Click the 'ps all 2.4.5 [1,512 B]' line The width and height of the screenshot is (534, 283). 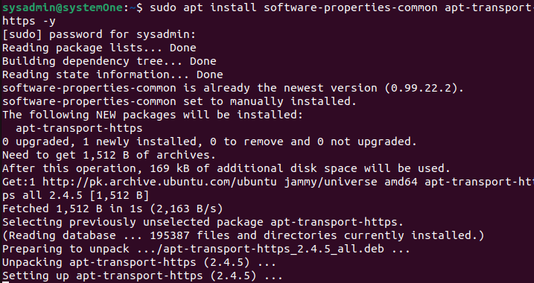(76, 195)
